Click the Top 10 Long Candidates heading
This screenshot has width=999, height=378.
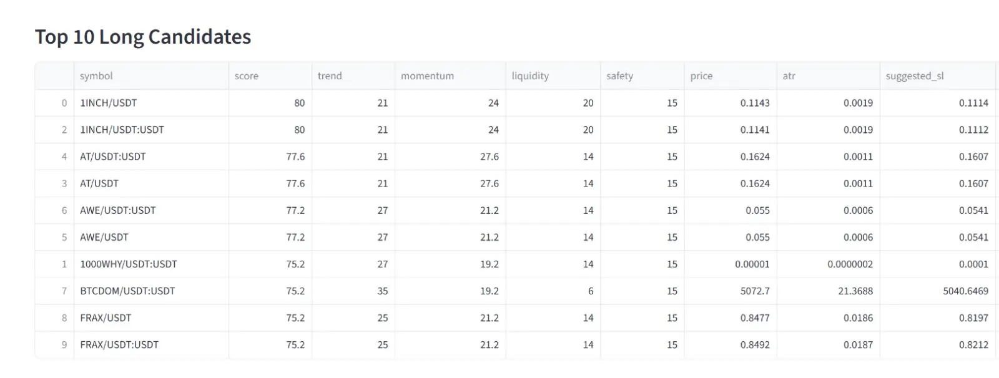143,37
